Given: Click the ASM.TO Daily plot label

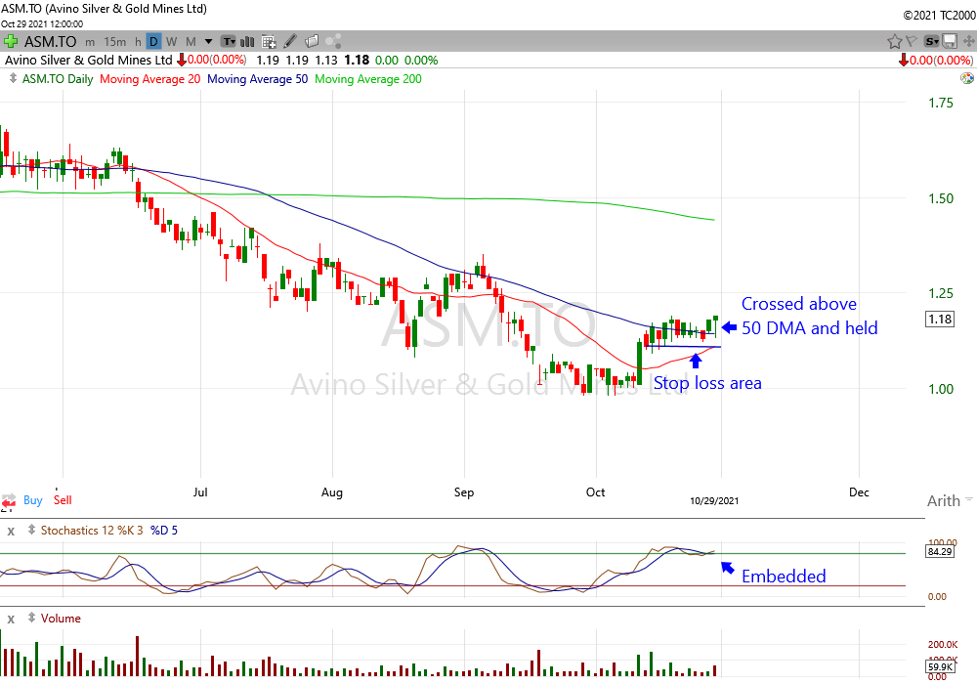Looking at the screenshot, I should [58, 79].
